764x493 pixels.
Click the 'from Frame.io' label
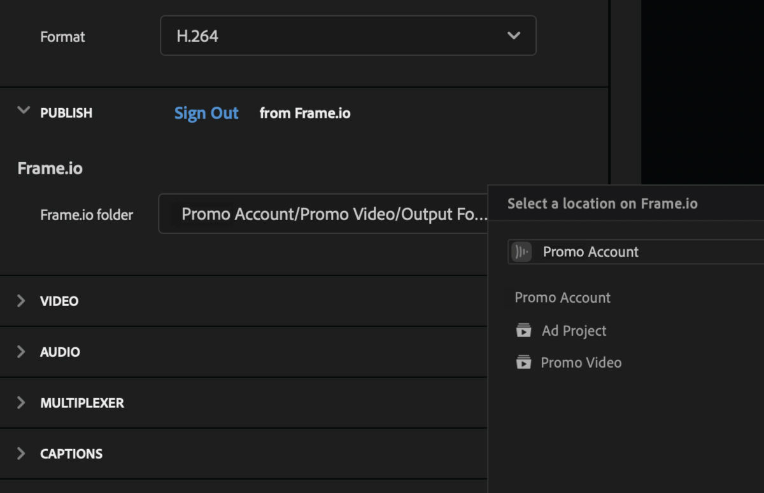[x=305, y=113]
